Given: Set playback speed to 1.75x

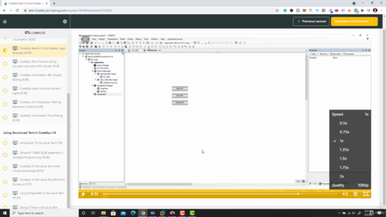Looking at the screenshot, I should 344,168.
